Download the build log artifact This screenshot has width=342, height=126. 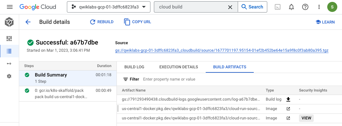288,100
